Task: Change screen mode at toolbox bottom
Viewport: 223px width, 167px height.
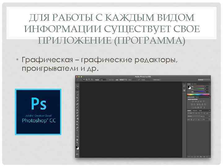Action: click(77, 154)
